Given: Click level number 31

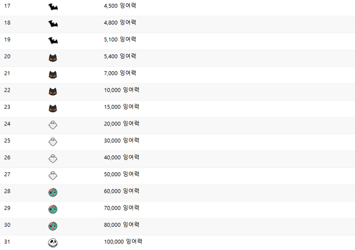Looking at the screenshot, I should click(x=7, y=242).
